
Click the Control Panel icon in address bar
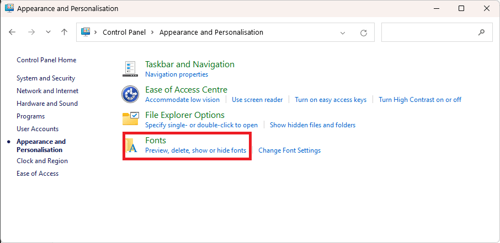click(x=86, y=32)
